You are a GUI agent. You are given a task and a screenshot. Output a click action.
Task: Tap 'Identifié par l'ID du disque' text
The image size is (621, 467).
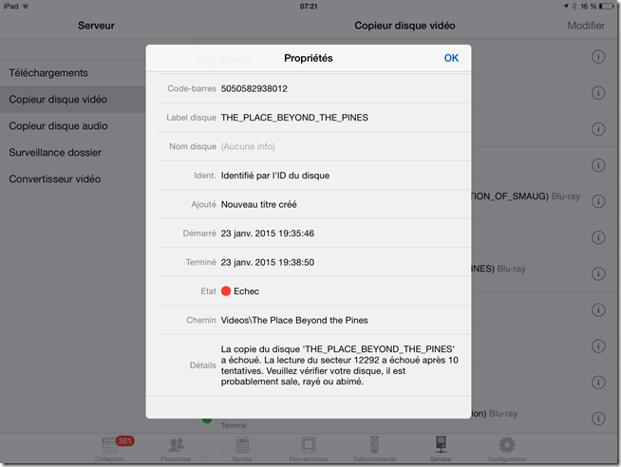(x=275, y=176)
